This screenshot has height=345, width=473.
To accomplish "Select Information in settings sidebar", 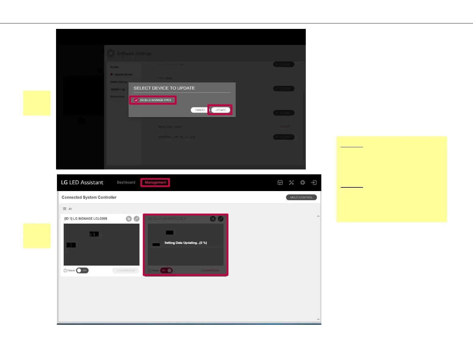I will (x=118, y=97).
